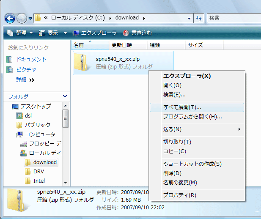This screenshot has height=219, width=261.
Task: Click the 検索 search box
Action: pyautogui.click(x=234, y=18)
